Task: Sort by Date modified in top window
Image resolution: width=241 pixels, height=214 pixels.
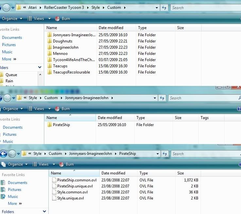Action: (x=116, y=28)
